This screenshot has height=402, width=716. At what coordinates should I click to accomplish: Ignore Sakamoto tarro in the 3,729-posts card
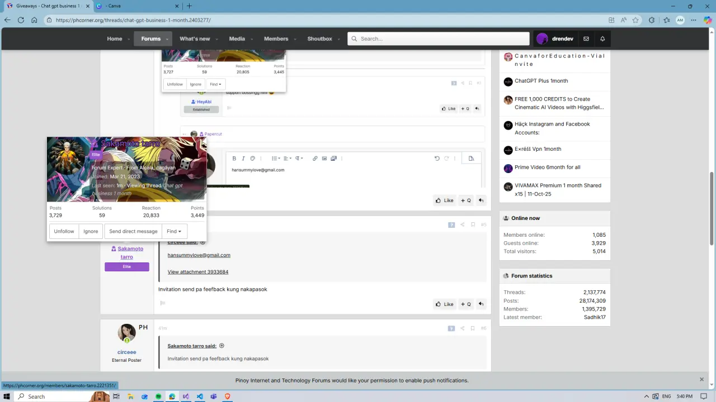(91, 231)
